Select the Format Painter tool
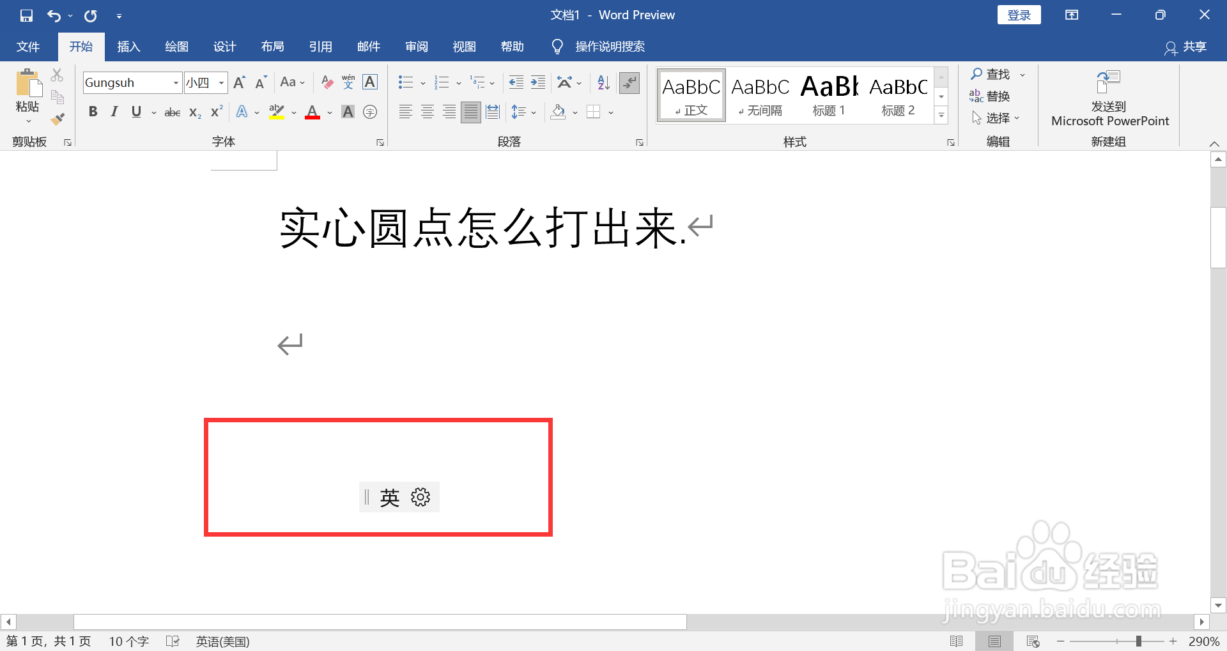Image resolution: width=1227 pixels, height=651 pixels. 57,119
